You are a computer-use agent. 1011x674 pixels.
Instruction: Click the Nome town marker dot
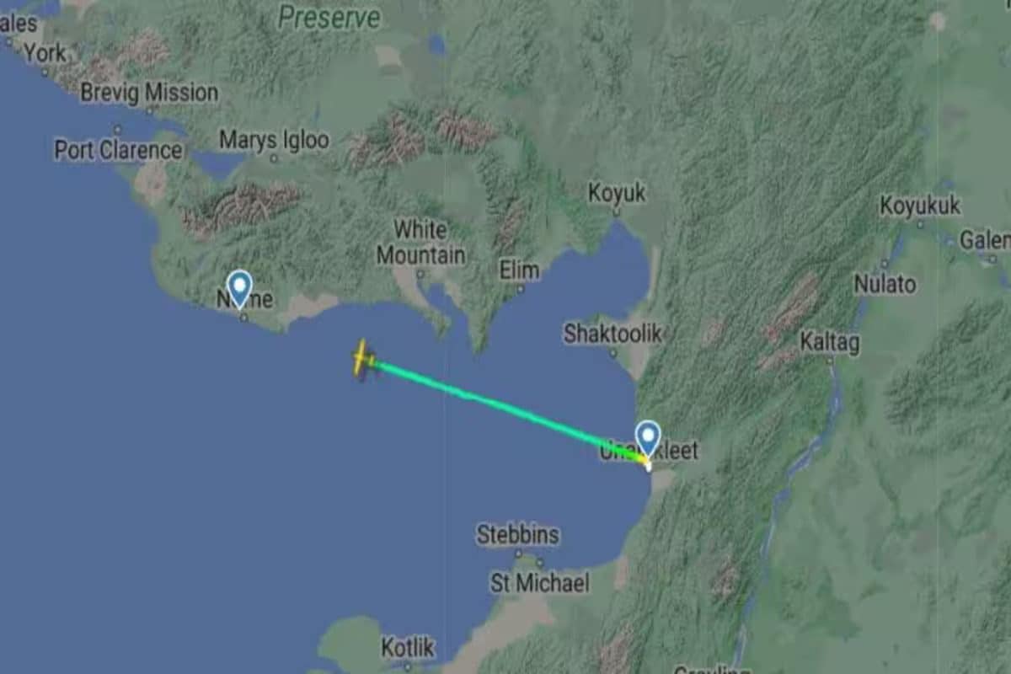click(x=244, y=318)
